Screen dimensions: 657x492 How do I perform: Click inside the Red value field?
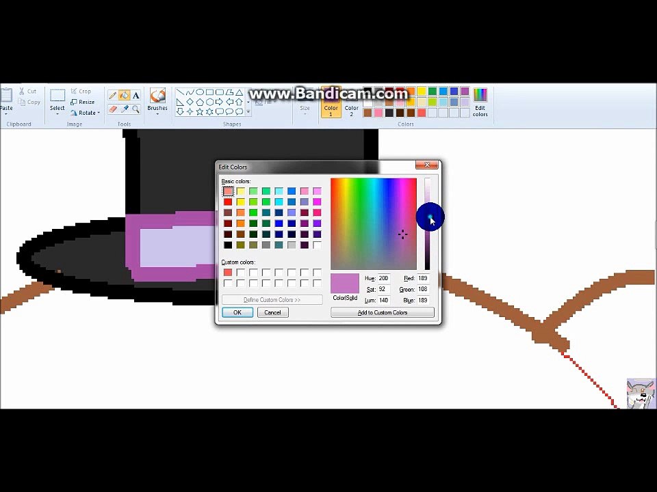point(424,278)
